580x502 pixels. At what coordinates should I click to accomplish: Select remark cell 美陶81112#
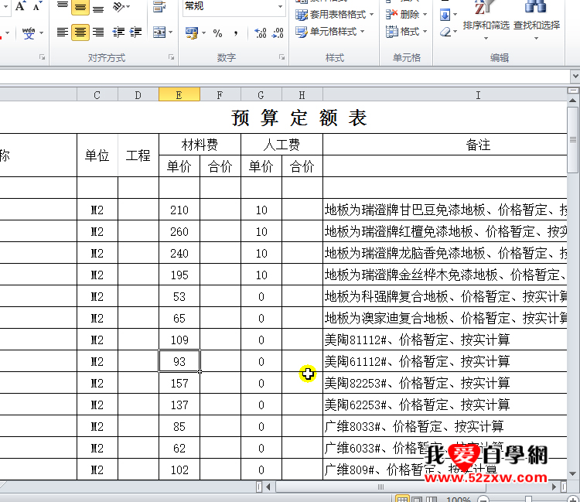(445, 340)
